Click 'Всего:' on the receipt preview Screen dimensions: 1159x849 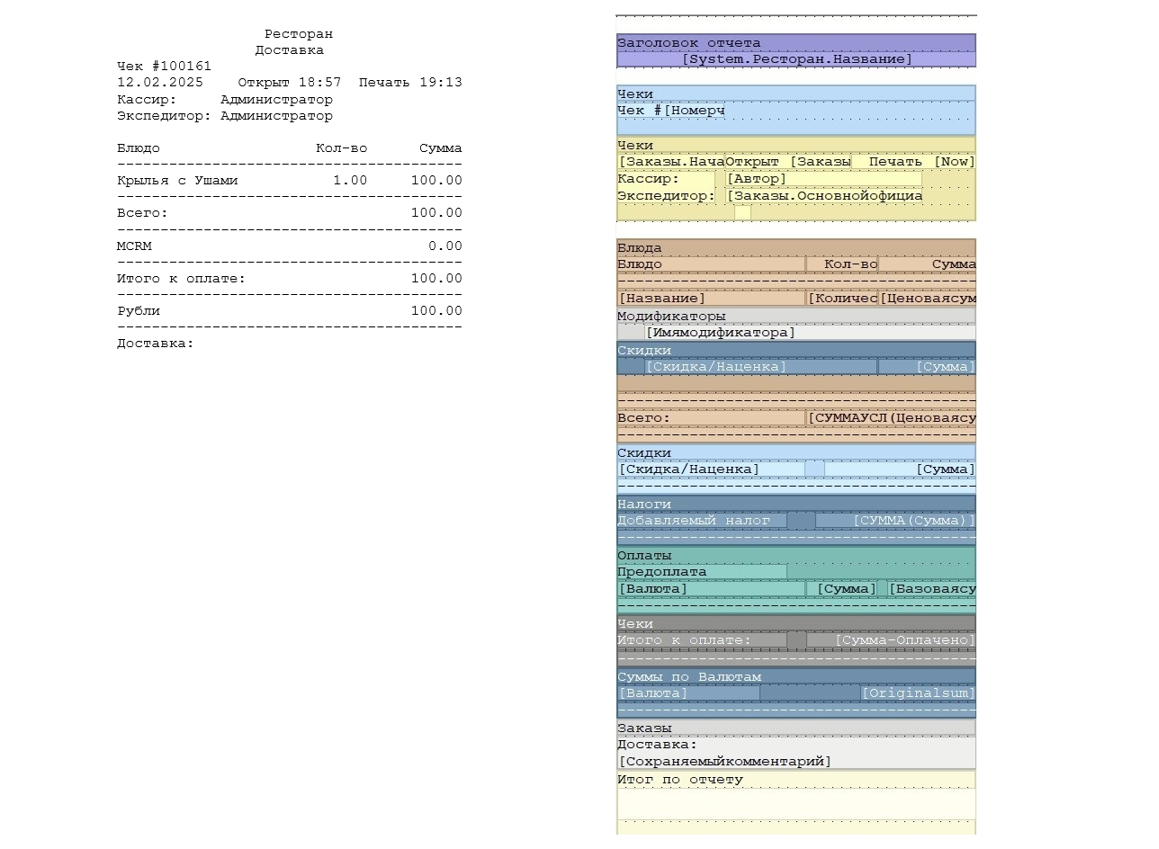coord(142,213)
